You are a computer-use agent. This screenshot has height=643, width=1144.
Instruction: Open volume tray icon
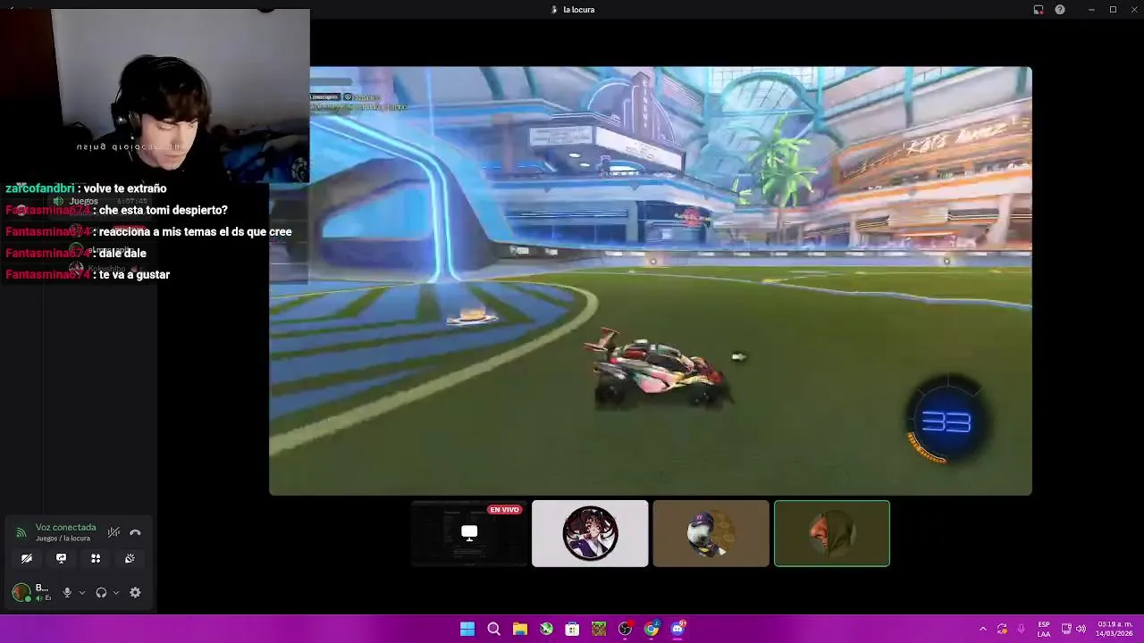[x=1081, y=629]
